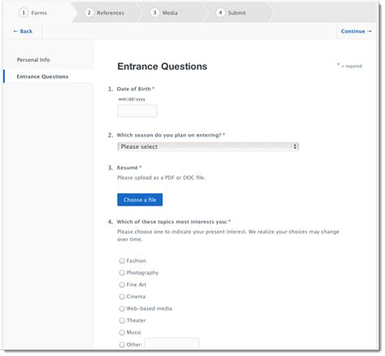Choose the Theater radio button
The width and height of the screenshot is (385, 356).
[122, 320]
